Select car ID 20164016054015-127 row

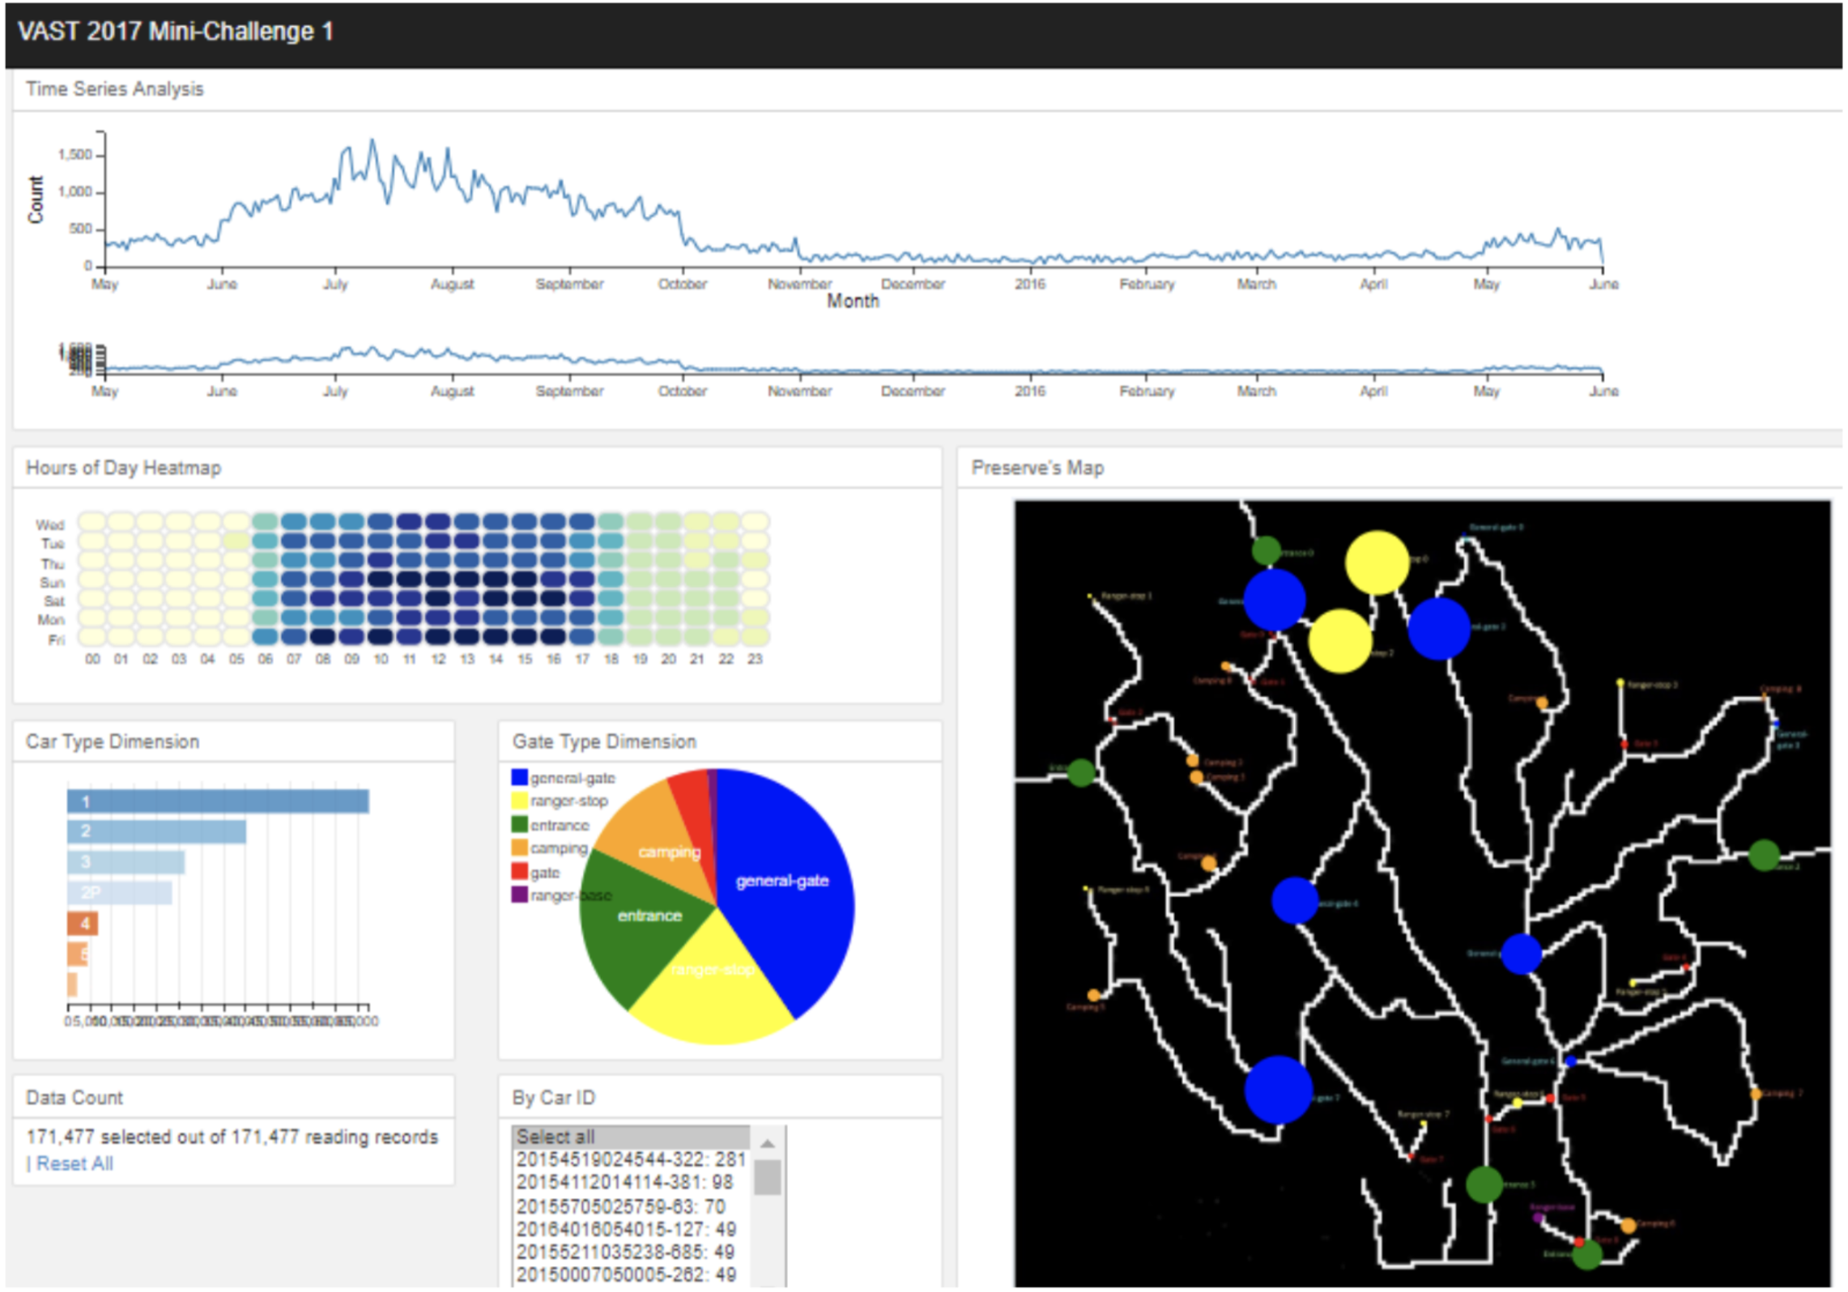(630, 1229)
